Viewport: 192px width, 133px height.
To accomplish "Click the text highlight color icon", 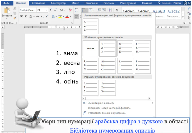I will point(60,16).
